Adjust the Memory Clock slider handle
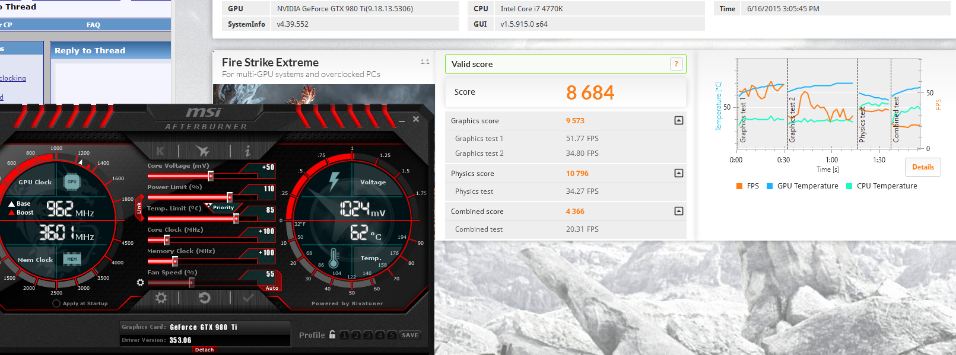Image resolution: width=956 pixels, height=355 pixels. (175, 261)
